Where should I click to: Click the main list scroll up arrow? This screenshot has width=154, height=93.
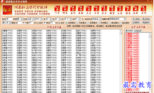[x=121, y=30]
